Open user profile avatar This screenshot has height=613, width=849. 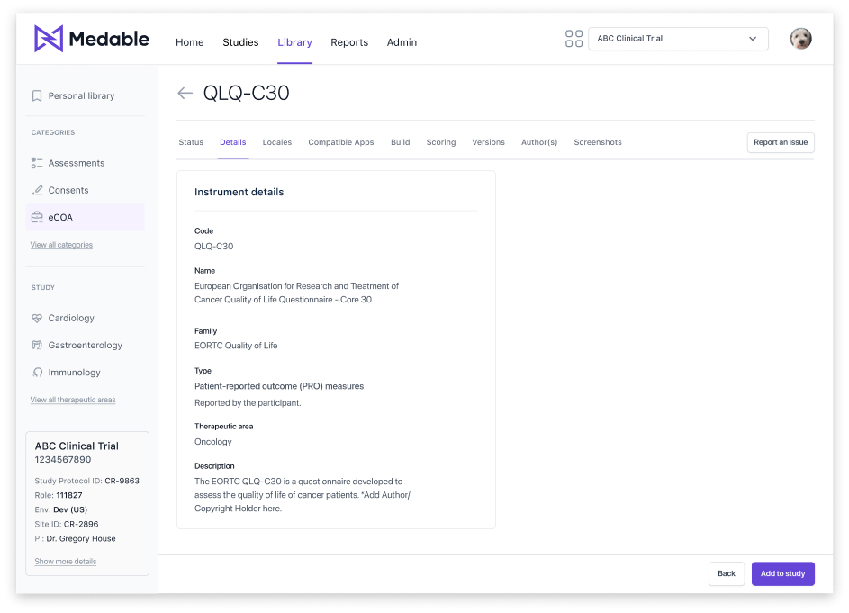800,39
